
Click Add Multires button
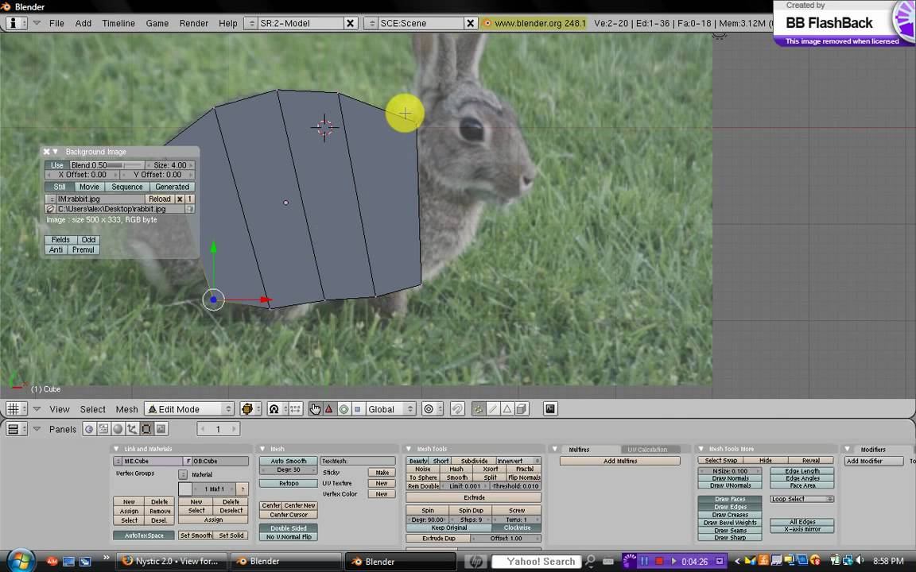(x=620, y=461)
